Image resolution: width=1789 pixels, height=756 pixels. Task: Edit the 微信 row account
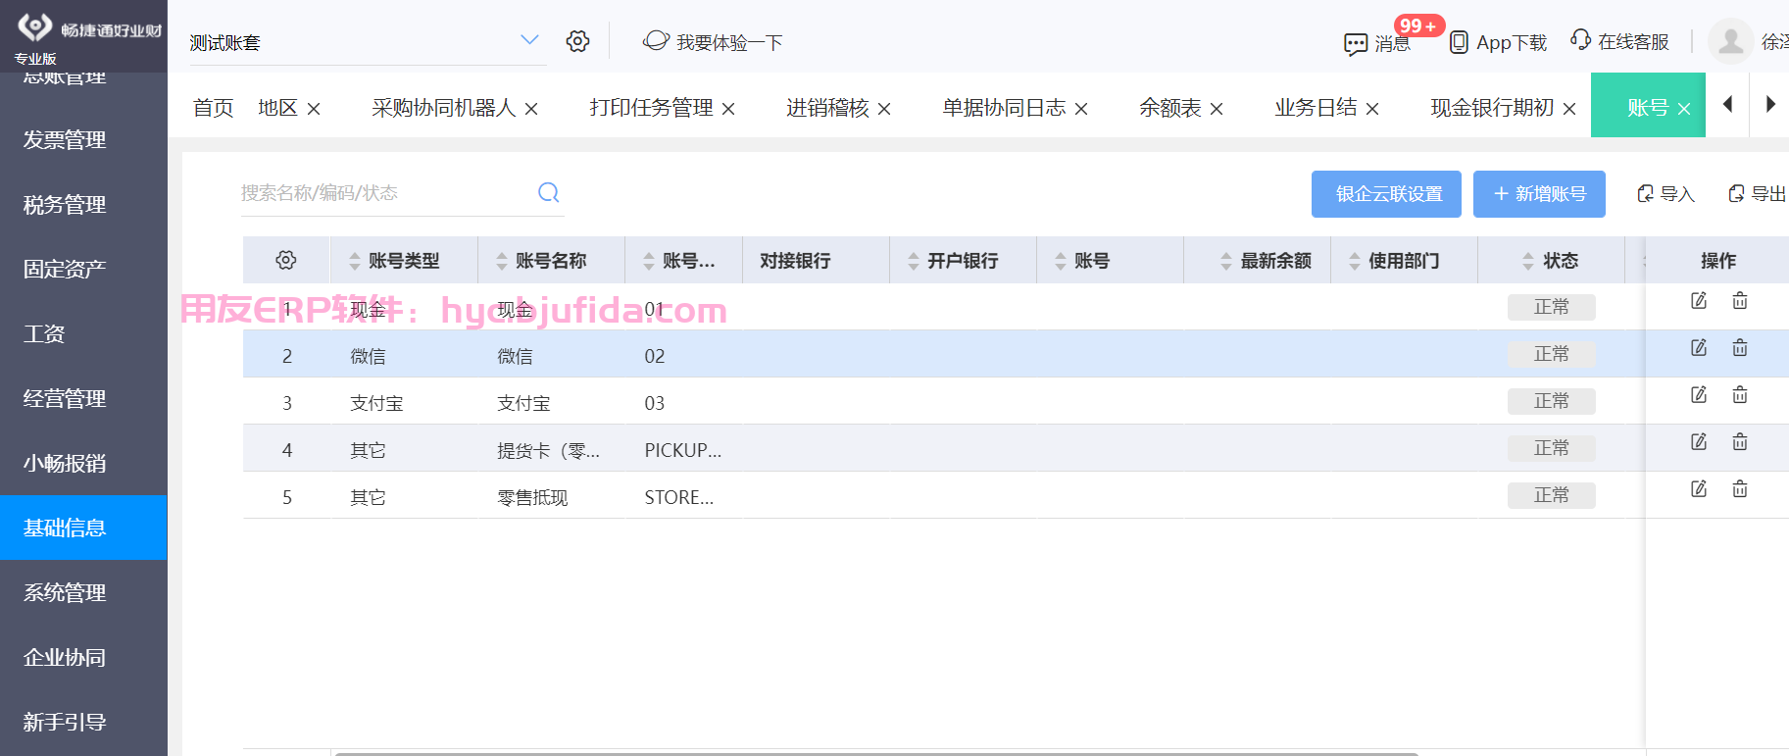pyautogui.click(x=1699, y=348)
